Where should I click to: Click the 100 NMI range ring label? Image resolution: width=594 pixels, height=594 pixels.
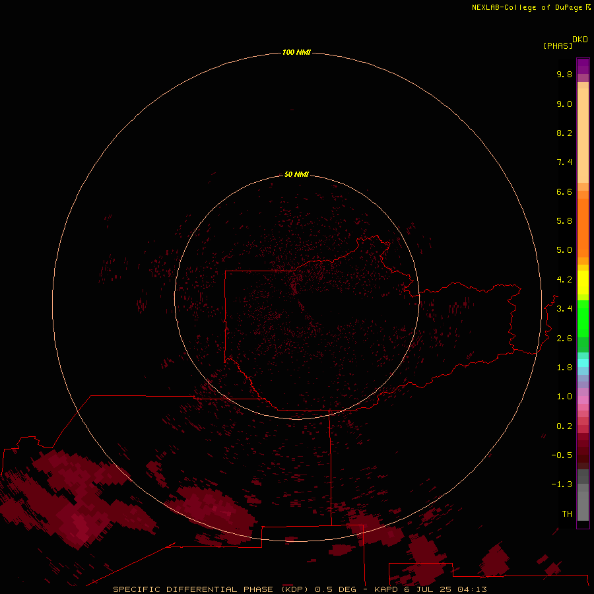pos(296,52)
